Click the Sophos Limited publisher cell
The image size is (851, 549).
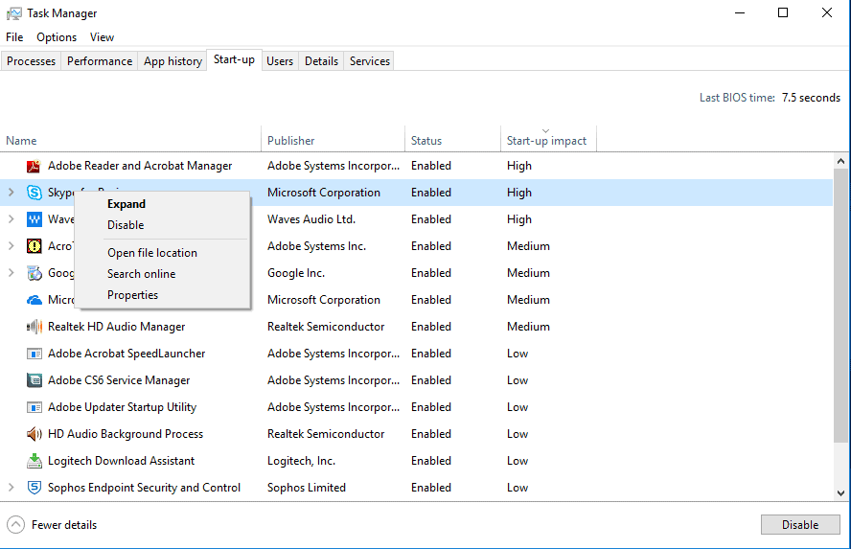pos(306,487)
